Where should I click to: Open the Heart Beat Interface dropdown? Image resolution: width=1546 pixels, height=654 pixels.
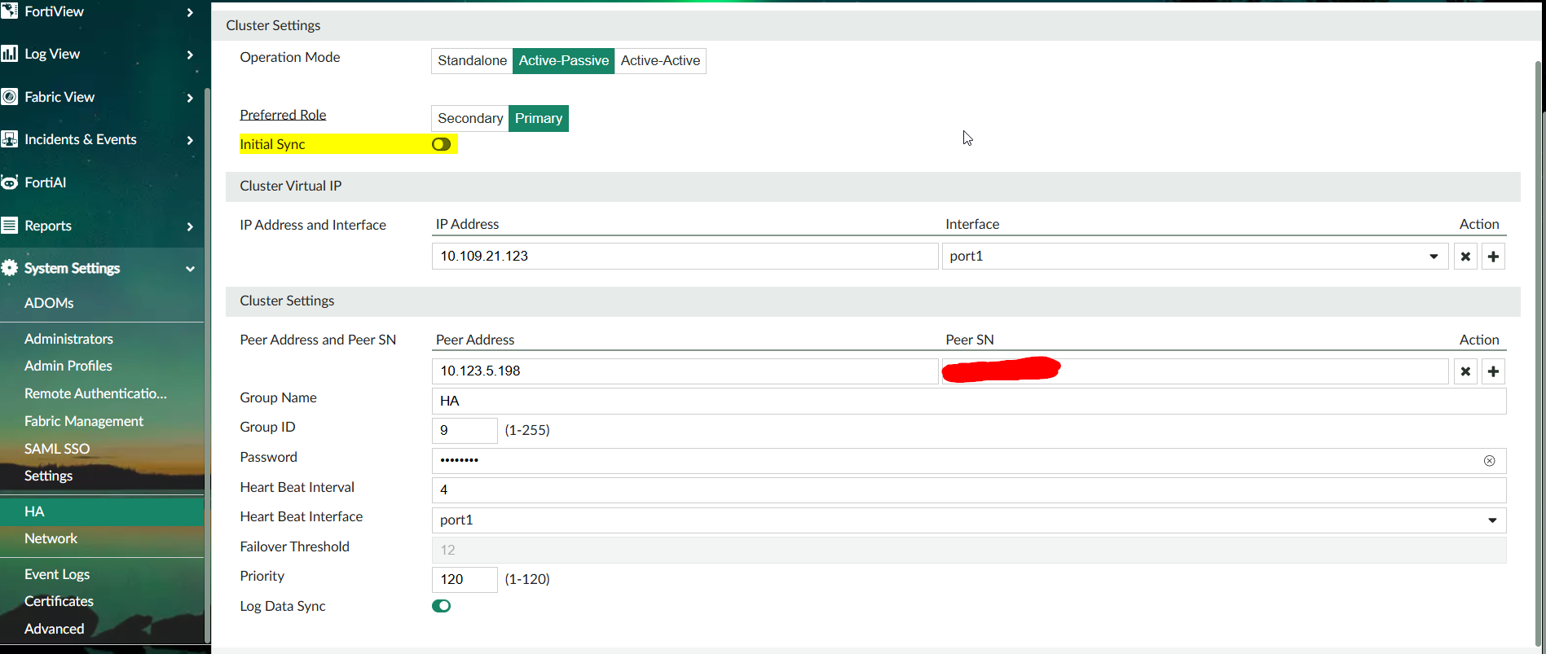point(968,520)
